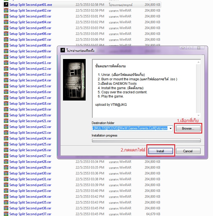Click the date 22/5/2553 03:05 PM
Viewport: 213px width, 216px height.
click(x=90, y=34)
